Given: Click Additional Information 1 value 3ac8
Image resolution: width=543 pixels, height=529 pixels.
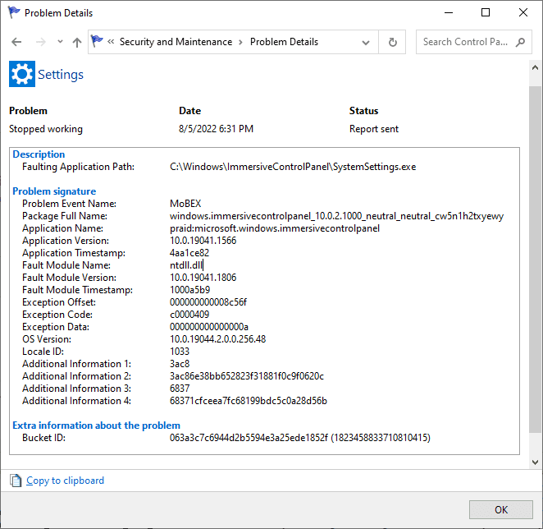Looking at the screenshot, I should (x=180, y=364).
